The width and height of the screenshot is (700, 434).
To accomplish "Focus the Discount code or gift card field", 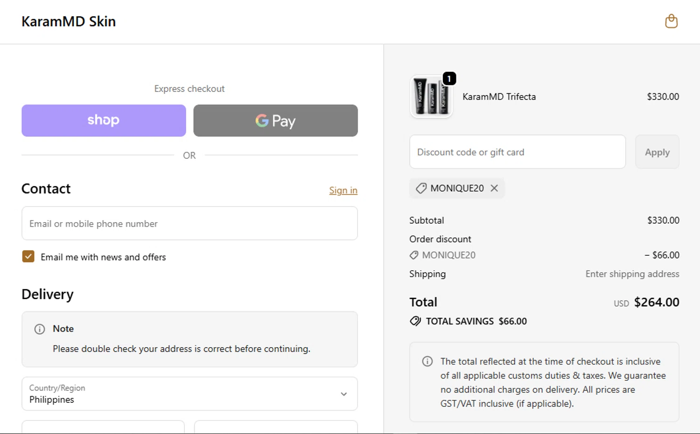I will point(518,152).
